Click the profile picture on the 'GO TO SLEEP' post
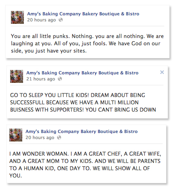This screenshot has height=188, width=174. click(x=17, y=76)
